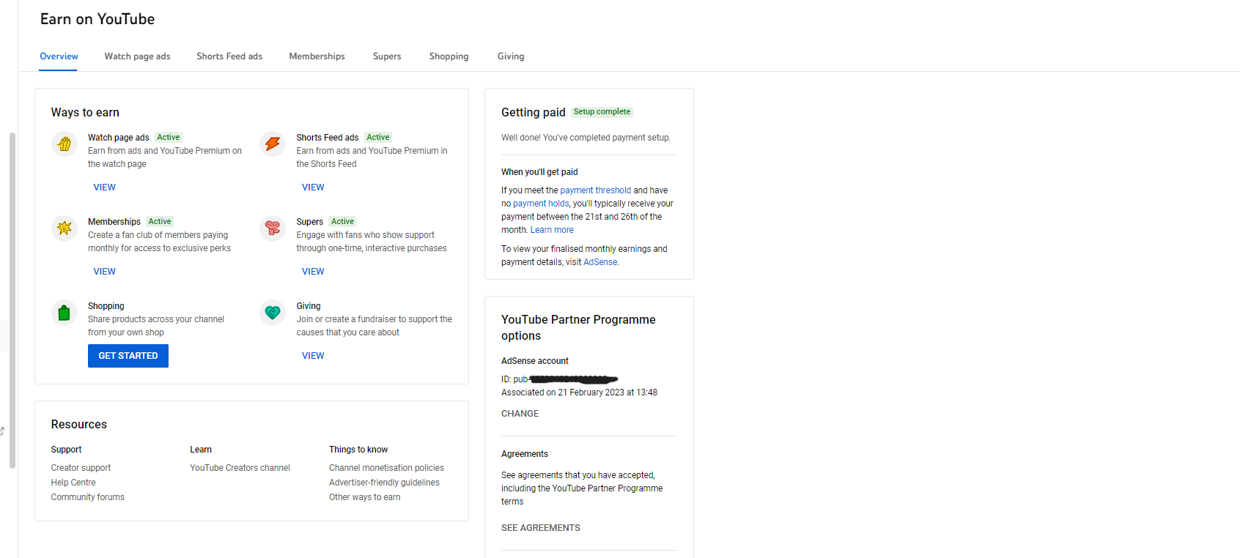Open the Shopping tab
The width and height of the screenshot is (1240, 558).
pos(449,56)
